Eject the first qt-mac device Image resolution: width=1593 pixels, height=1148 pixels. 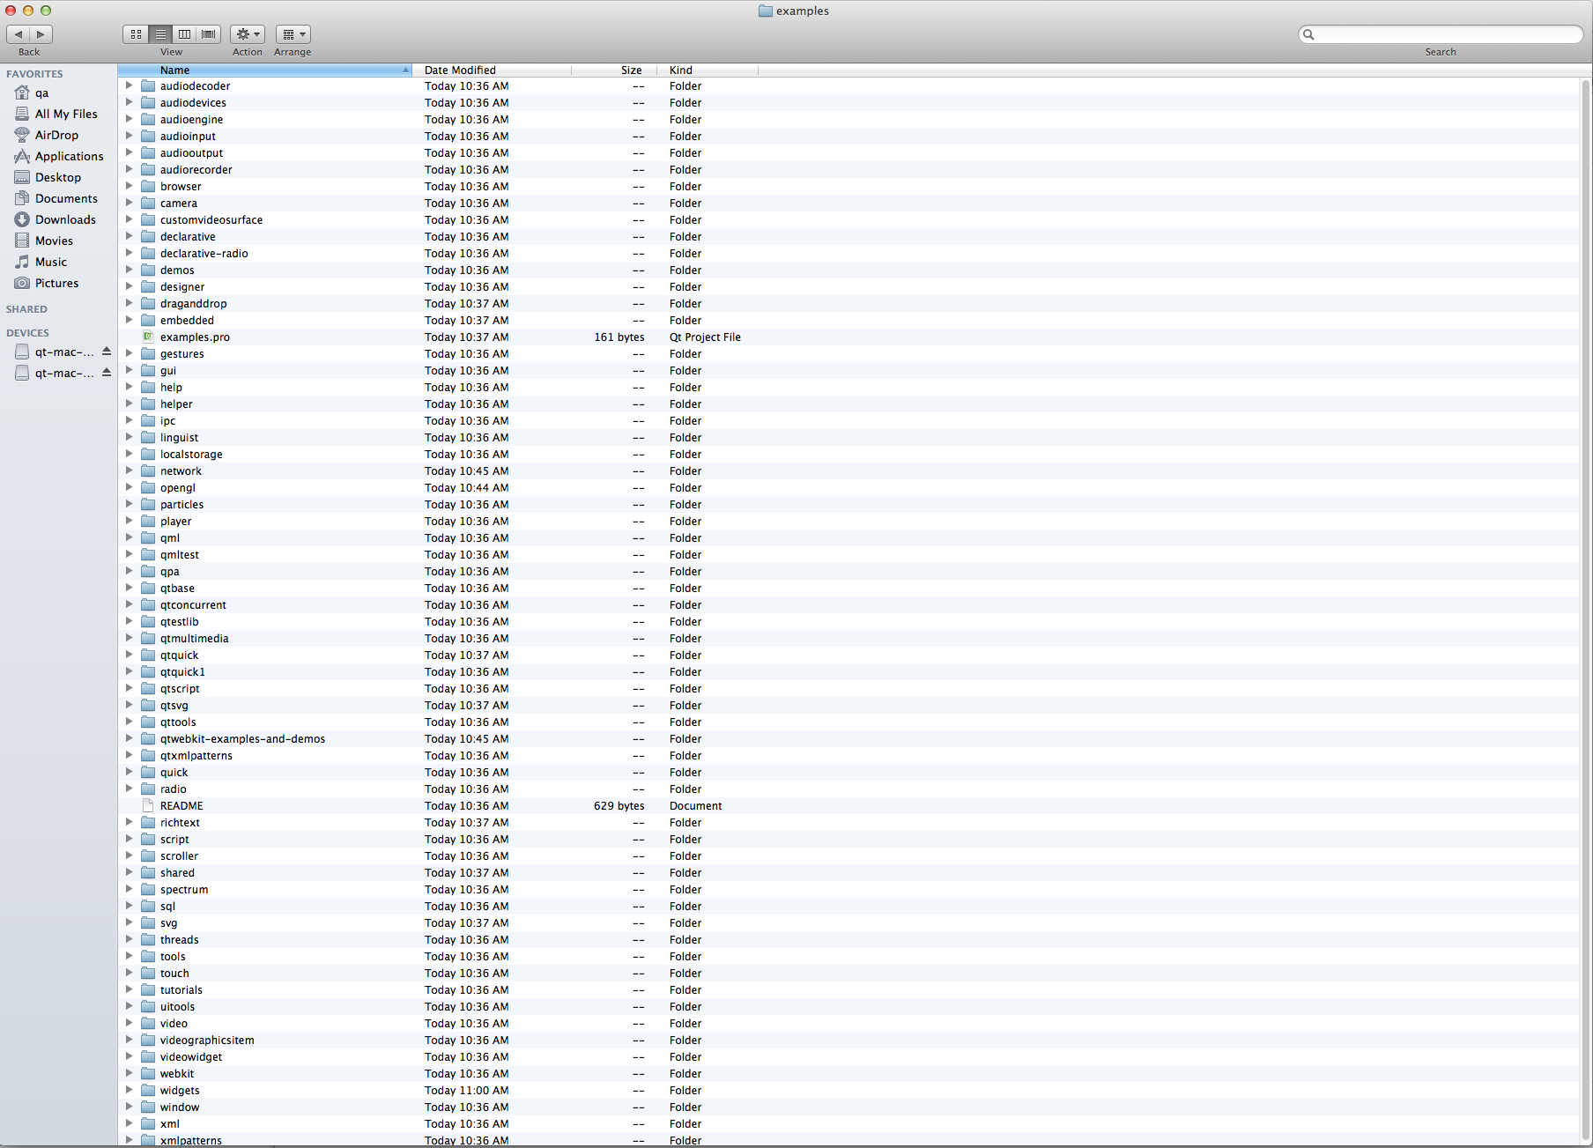click(107, 352)
